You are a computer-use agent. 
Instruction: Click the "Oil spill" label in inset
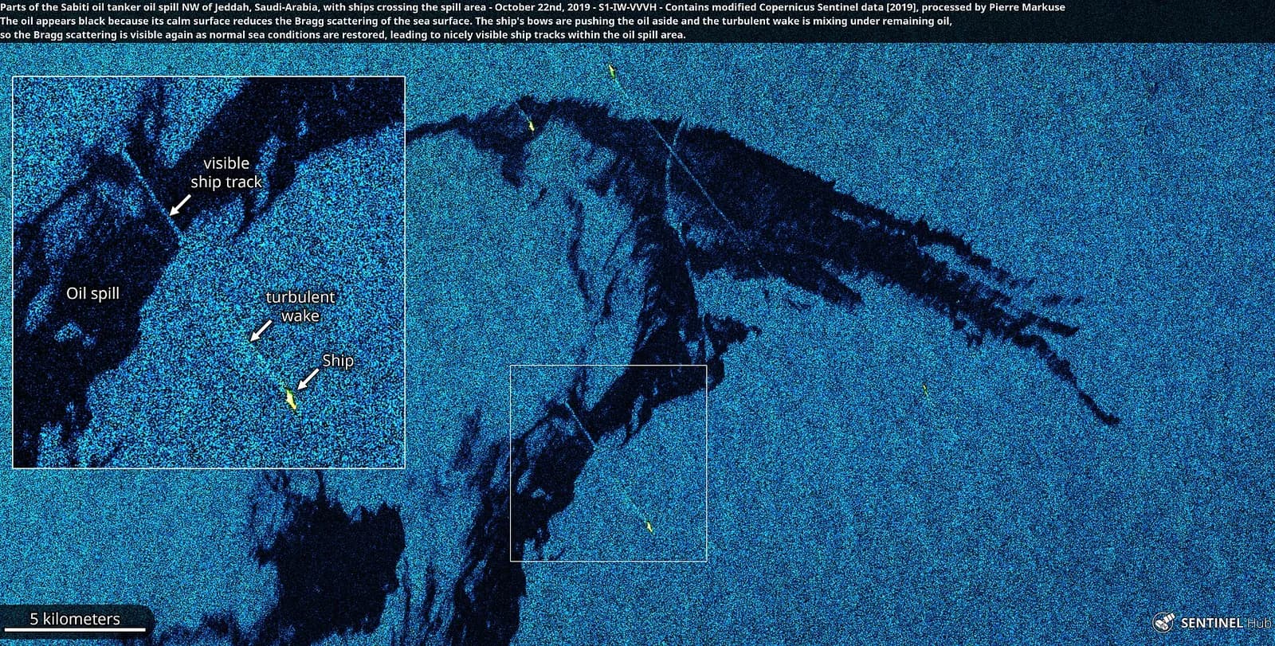click(x=92, y=293)
